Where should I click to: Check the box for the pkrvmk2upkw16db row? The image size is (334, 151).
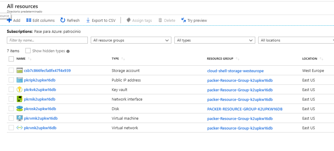[x=11, y=118]
